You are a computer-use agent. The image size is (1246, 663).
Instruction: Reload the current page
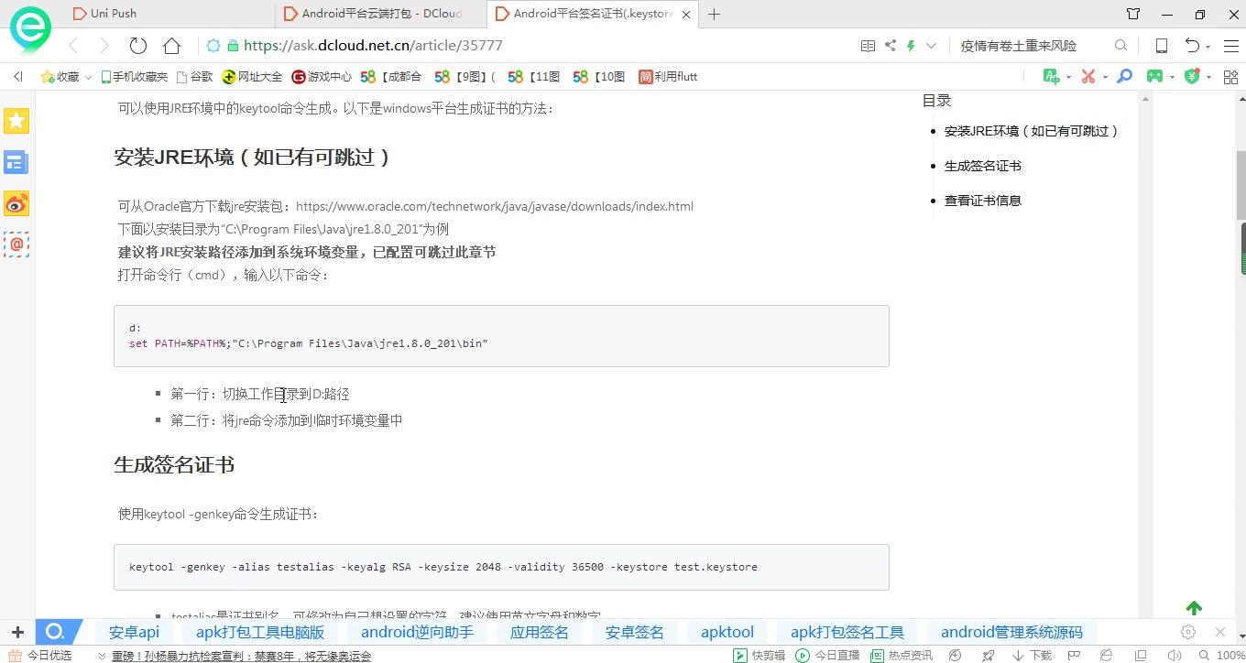138,46
